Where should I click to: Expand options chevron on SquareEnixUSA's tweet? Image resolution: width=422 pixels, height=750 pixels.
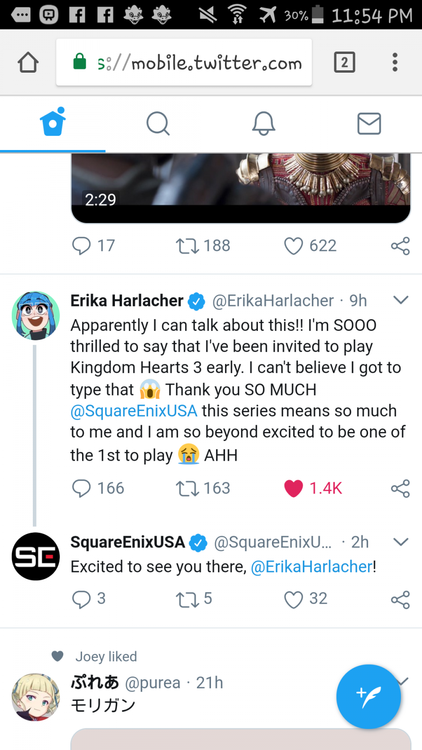click(x=401, y=542)
